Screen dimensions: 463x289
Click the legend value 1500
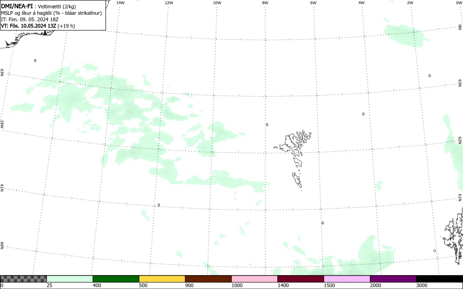coord(329,285)
